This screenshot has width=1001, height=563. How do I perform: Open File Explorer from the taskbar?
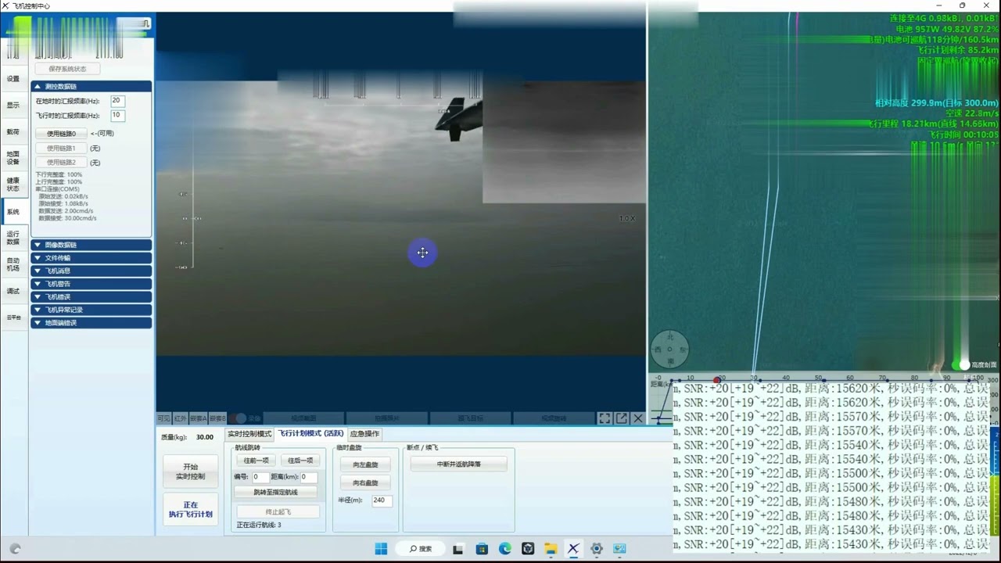tap(551, 549)
